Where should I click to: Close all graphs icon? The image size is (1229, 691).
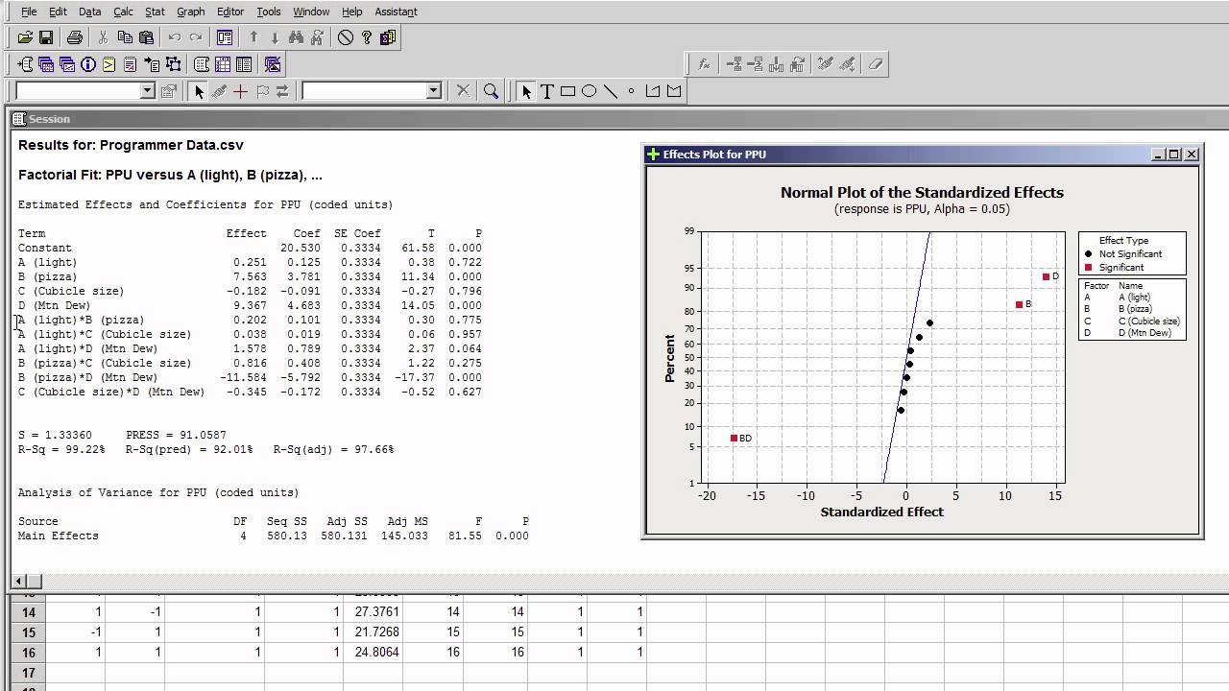click(x=273, y=64)
